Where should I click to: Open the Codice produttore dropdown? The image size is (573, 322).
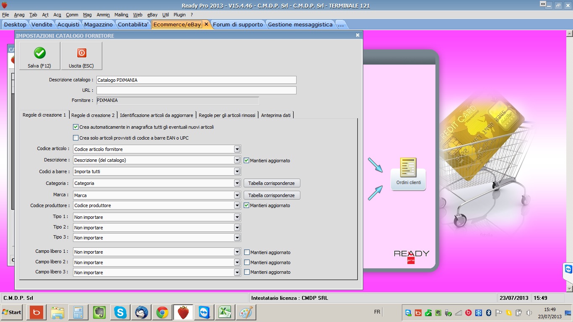click(237, 205)
